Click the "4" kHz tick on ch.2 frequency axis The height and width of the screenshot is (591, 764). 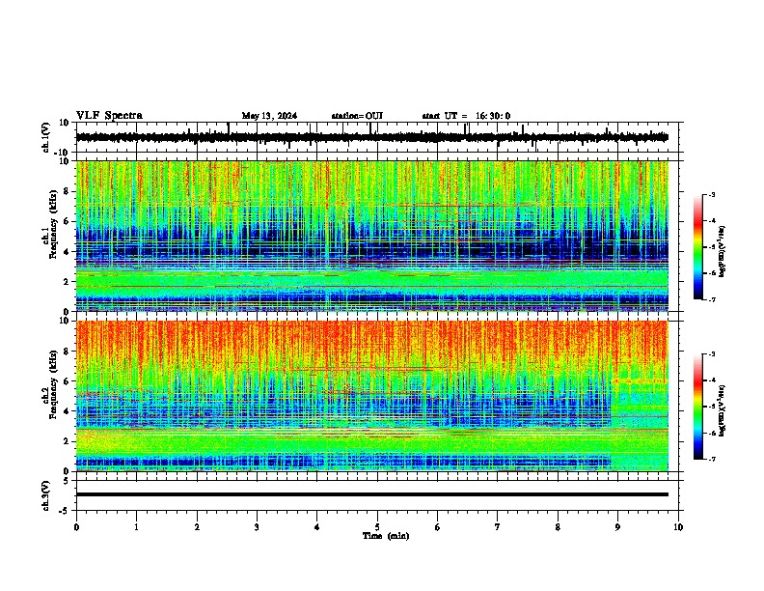(68, 411)
